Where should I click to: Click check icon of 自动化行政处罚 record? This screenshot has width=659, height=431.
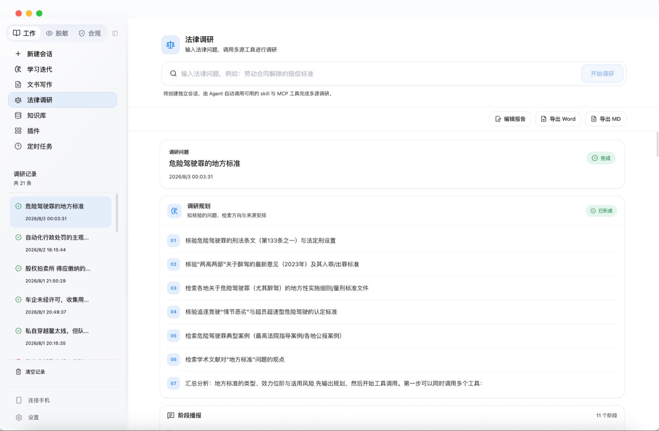pyautogui.click(x=19, y=237)
